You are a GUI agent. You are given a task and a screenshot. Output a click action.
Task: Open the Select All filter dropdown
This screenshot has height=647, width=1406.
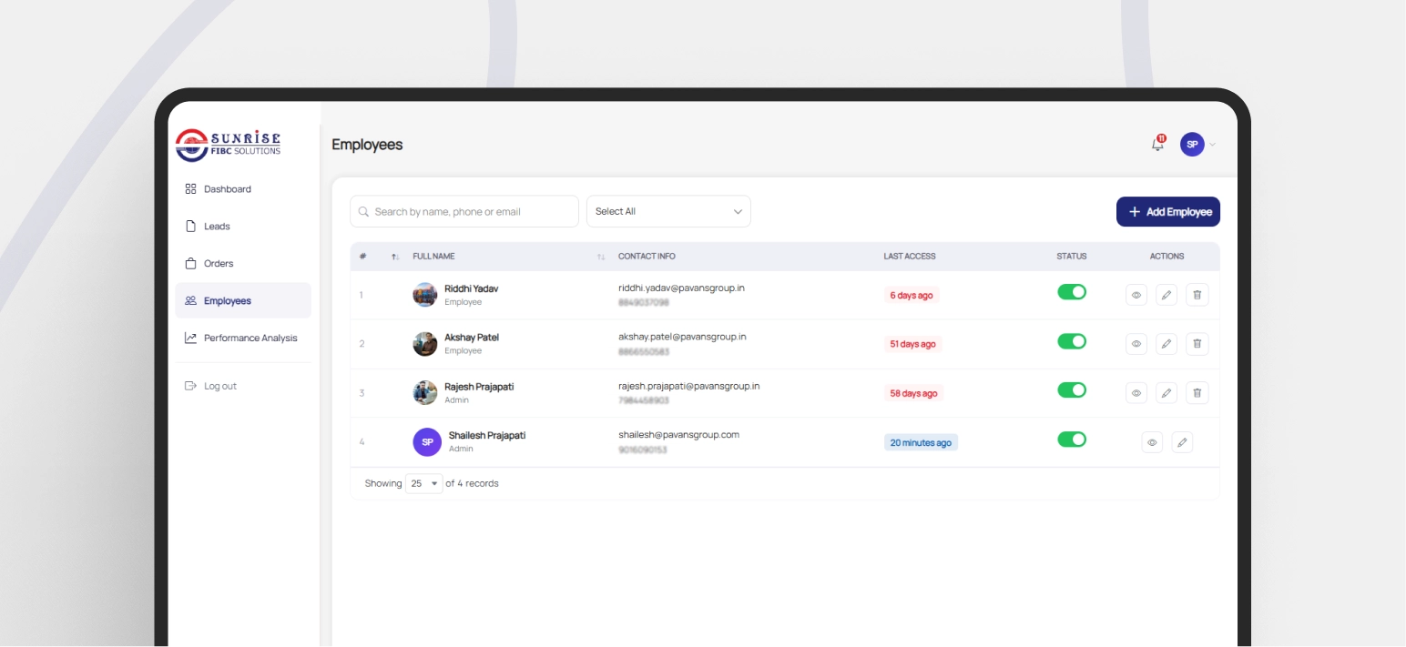[668, 211]
